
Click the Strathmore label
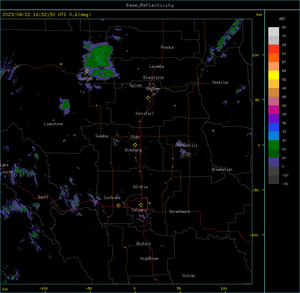pos(180,212)
